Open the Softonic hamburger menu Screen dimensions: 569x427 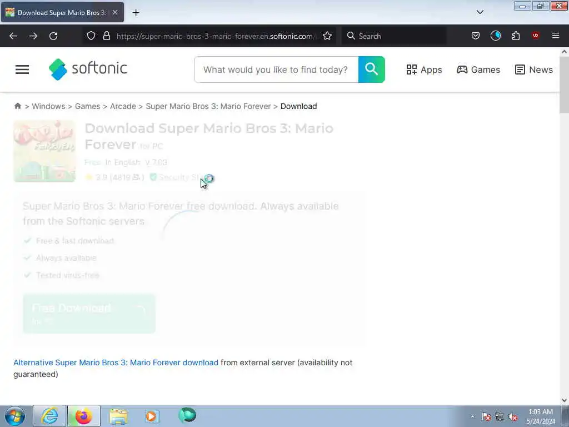click(x=22, y=69)
